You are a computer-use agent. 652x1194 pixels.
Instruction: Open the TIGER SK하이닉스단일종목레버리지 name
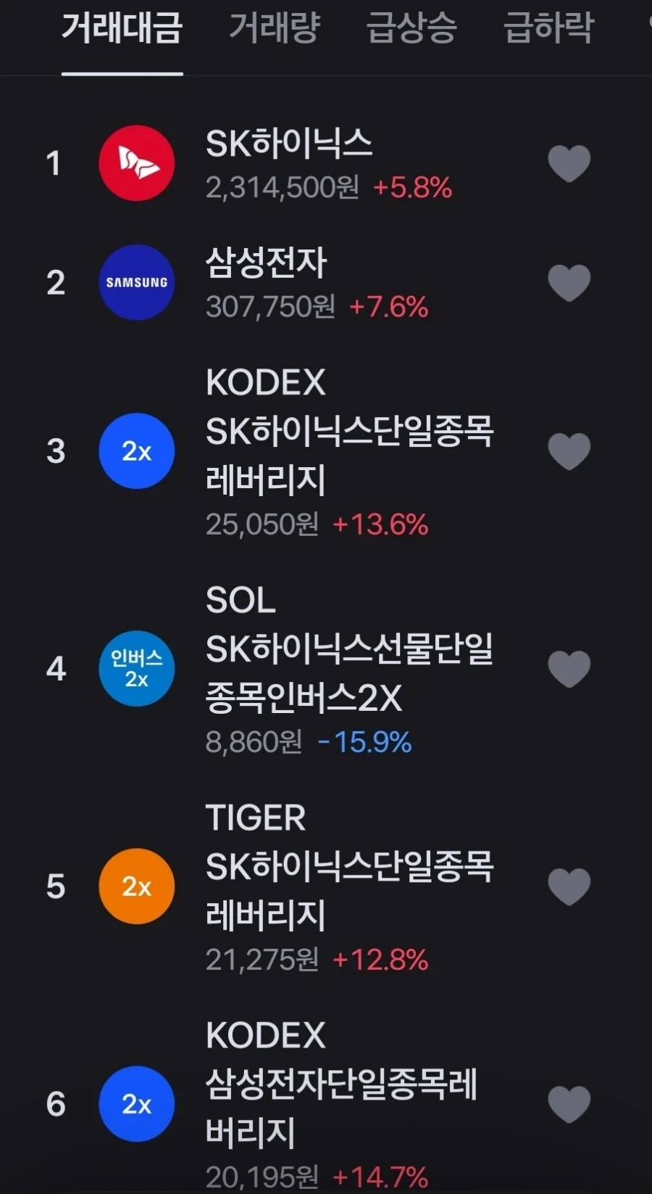350,866
